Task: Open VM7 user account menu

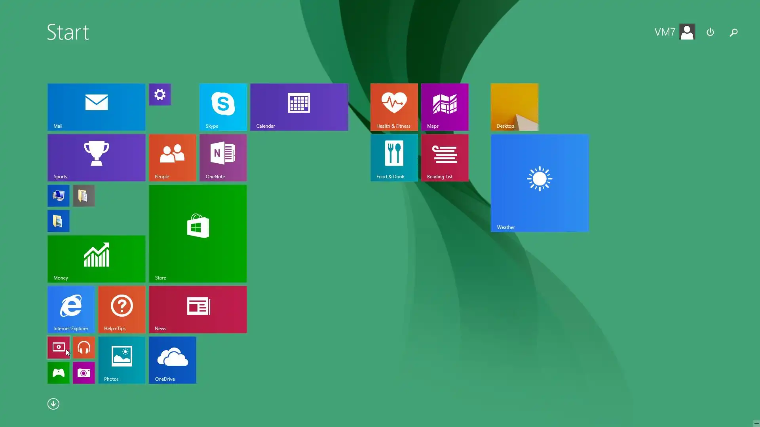Action: 674,32
